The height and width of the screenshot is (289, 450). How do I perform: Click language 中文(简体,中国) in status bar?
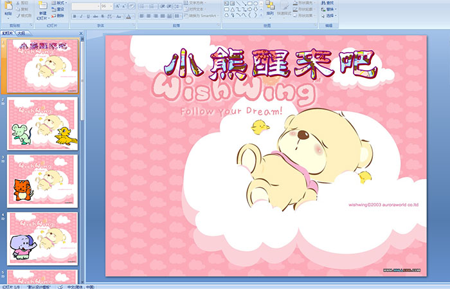[x=80, y=287]
